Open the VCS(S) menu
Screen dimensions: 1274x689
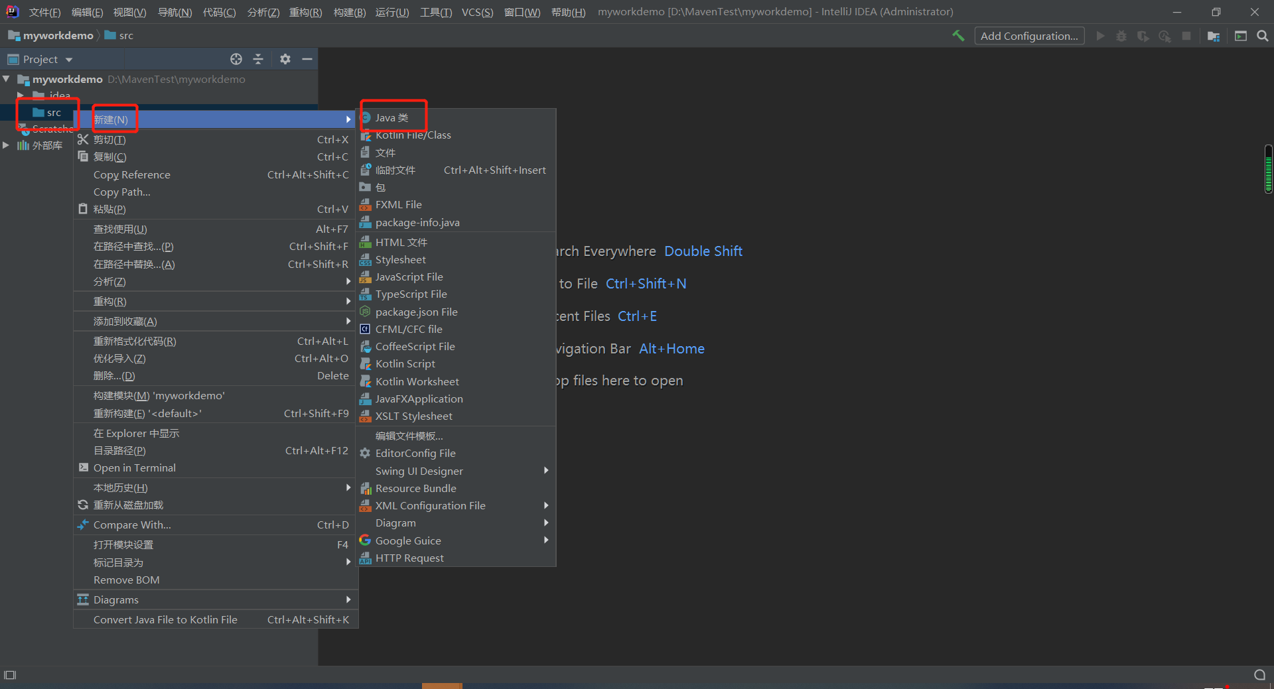(x=477, y=13)
